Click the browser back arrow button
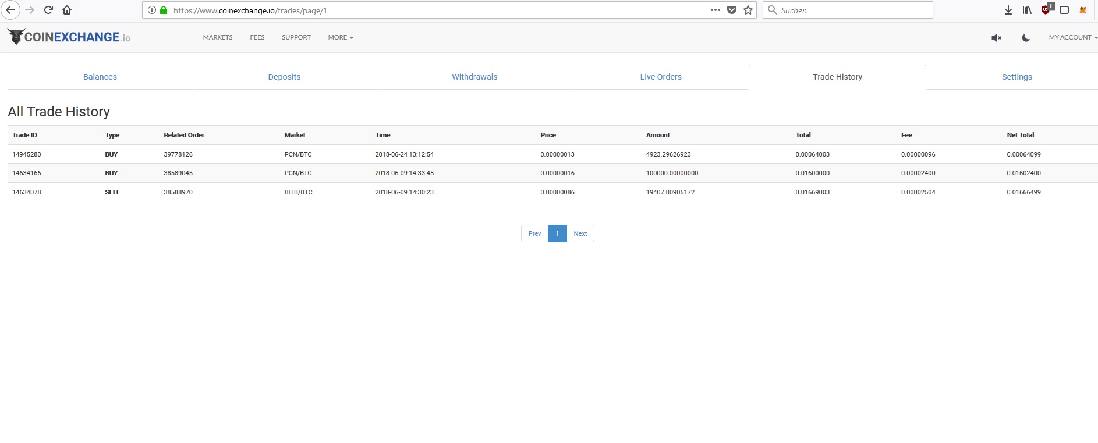 tap(10, 10)
